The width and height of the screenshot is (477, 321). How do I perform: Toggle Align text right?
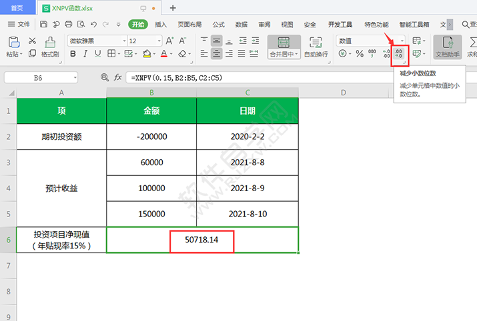coord(229,54)
